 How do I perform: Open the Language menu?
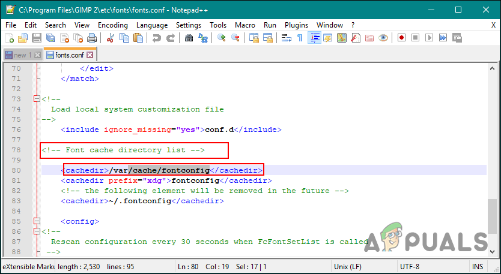152,25
